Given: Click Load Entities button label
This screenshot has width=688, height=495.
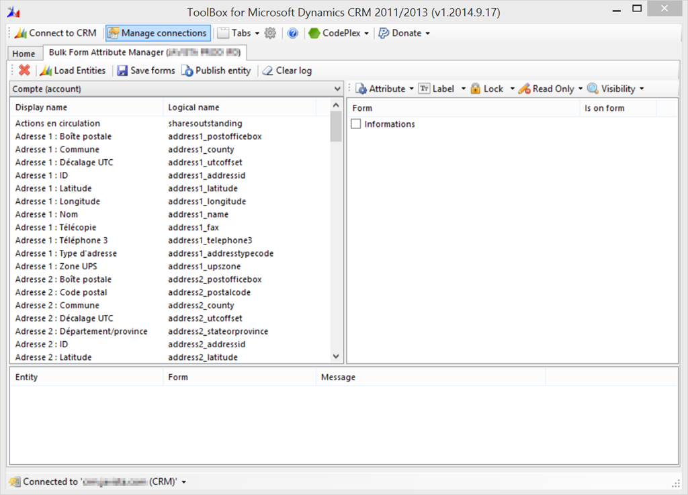Looking at the screenshot, I should click(x=80, y=71).
